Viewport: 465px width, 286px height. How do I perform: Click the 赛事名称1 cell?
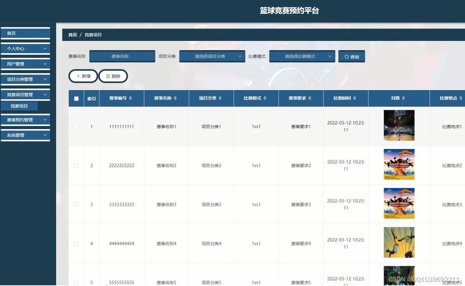[166, 127]
